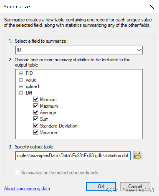
Task: Expand the value field node
Action: (21, 80)
